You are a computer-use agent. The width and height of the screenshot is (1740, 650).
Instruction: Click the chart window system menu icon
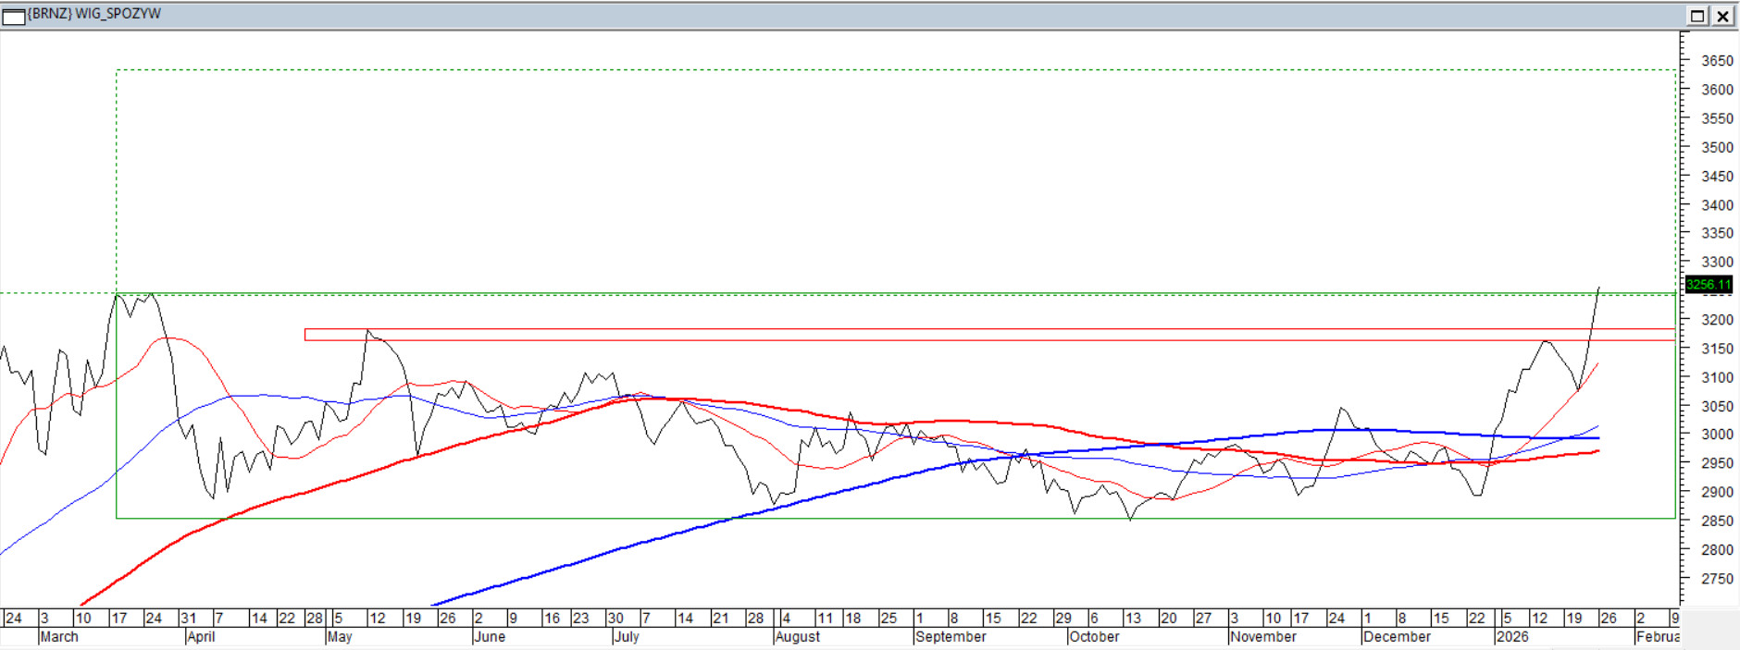pos(13,16)
